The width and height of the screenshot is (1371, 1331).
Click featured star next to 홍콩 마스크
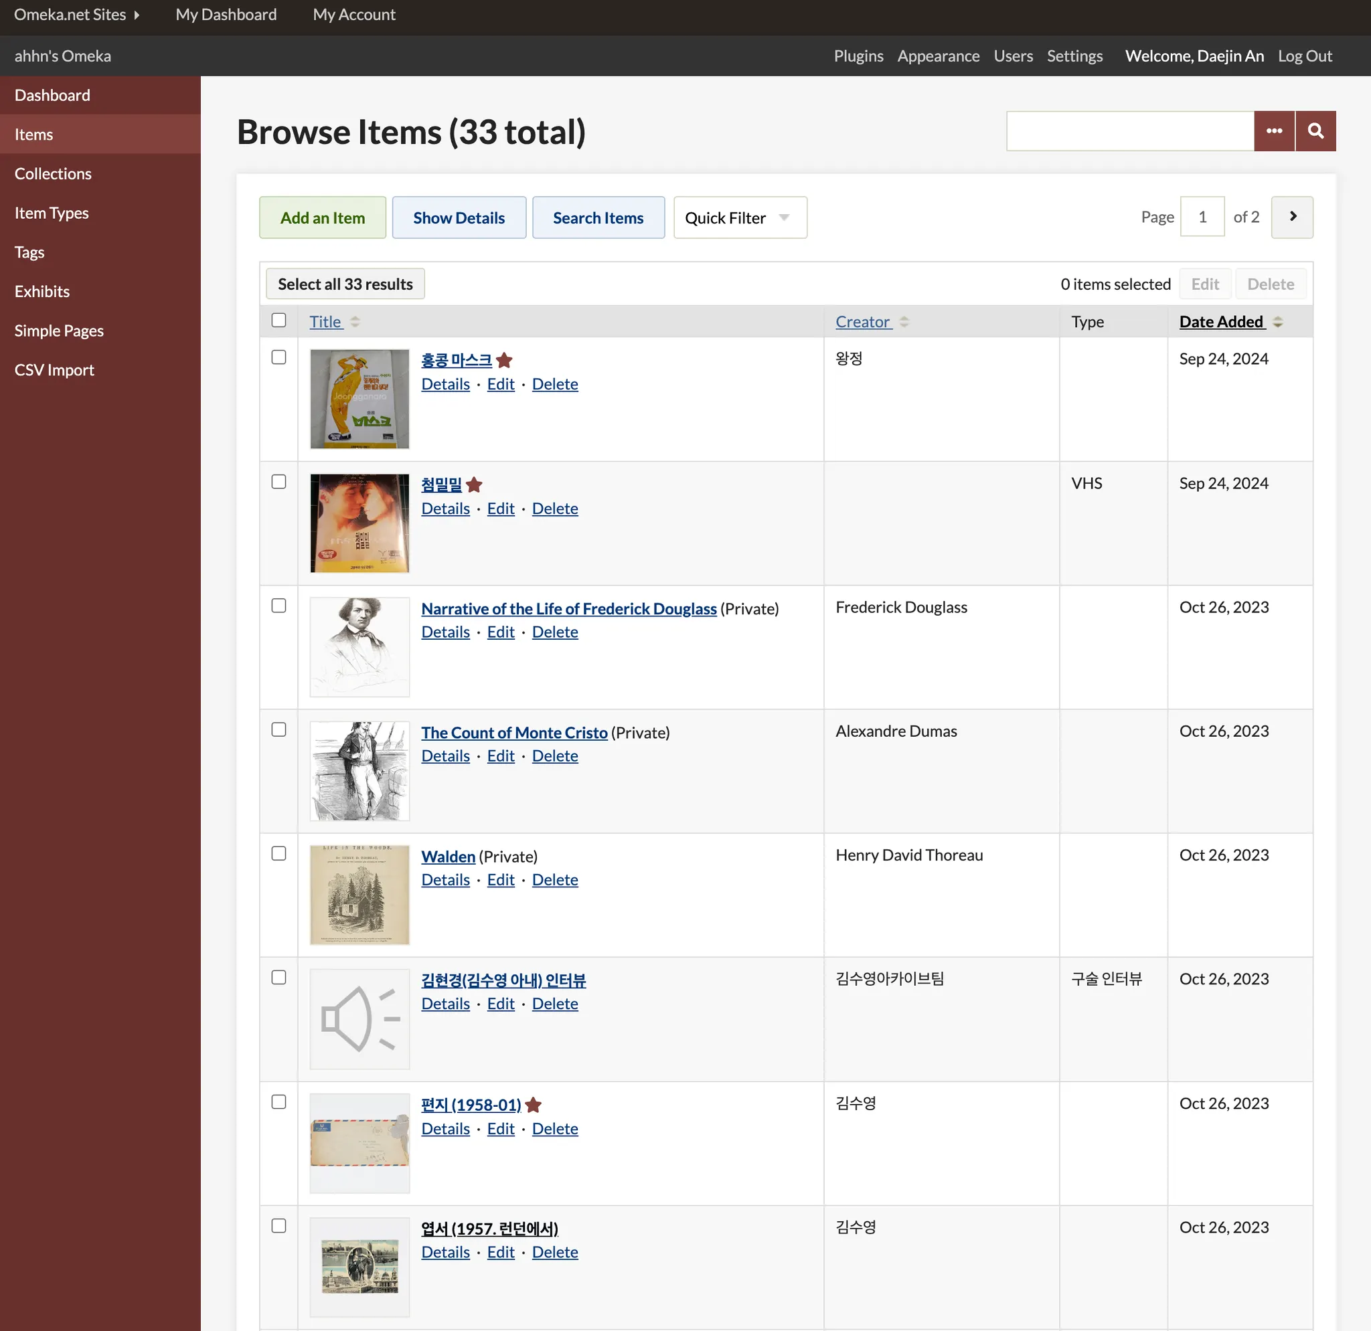pos(504,360)
